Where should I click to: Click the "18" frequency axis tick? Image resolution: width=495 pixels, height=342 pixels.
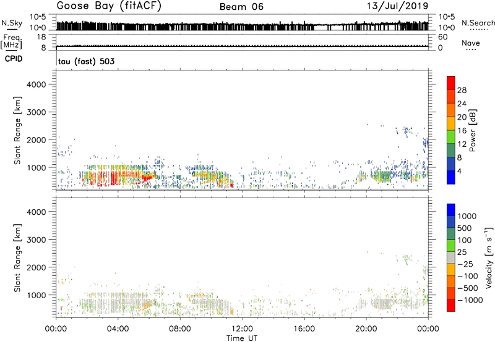tap(41, 37)
